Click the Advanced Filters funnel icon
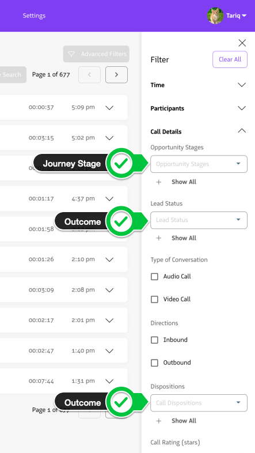Screen dimensions: 255x453 tap(71, 54)
